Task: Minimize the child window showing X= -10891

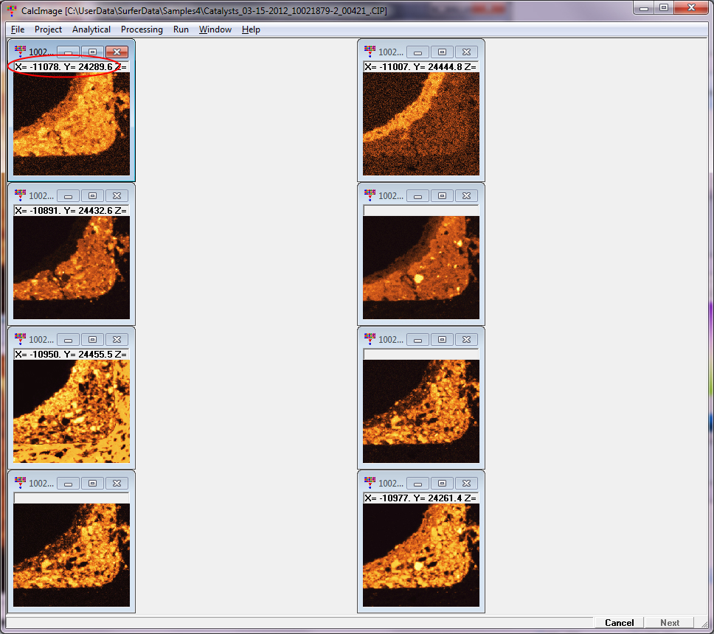Action: (x=68, y=196)
